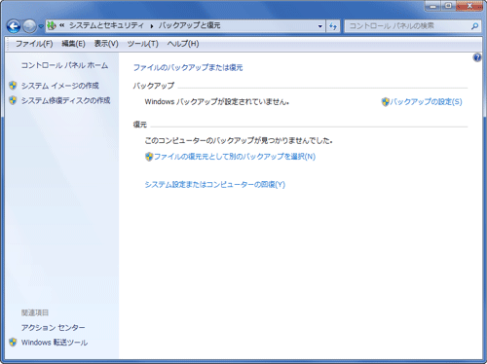487x364 pixels.
Task: Maximize the window
Action: click(448, 6)
